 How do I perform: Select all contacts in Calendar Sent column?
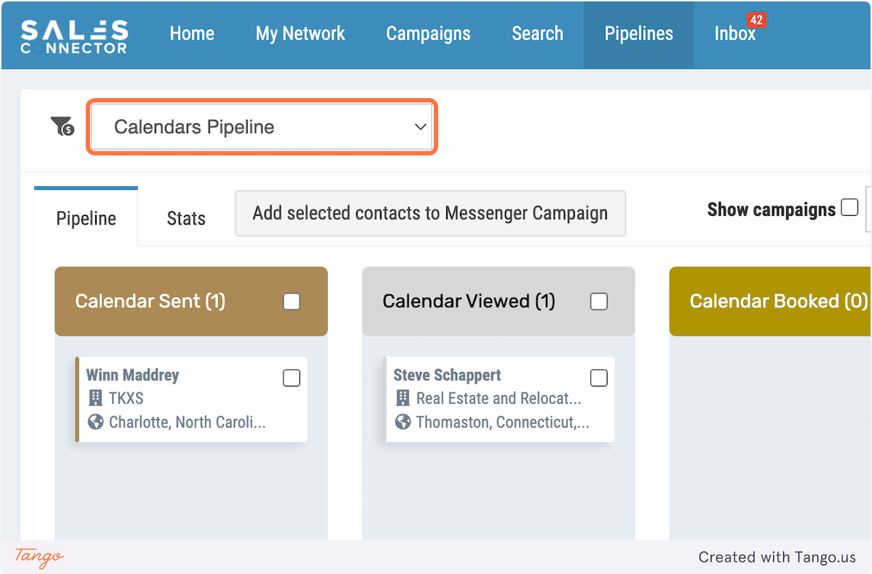[291, 302]
